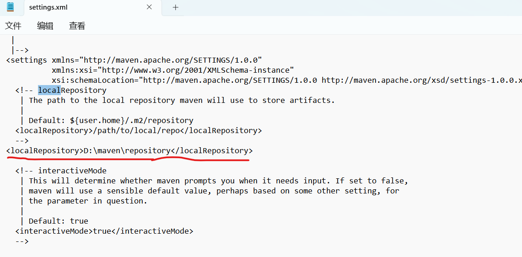Click 'the parameter in question.' line
The height and width of the screenshot is (257, 522).
click(88, 201)
